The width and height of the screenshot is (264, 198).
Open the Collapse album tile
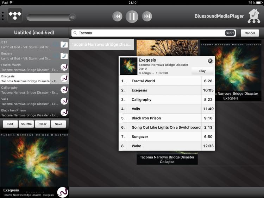coord(167,159)
